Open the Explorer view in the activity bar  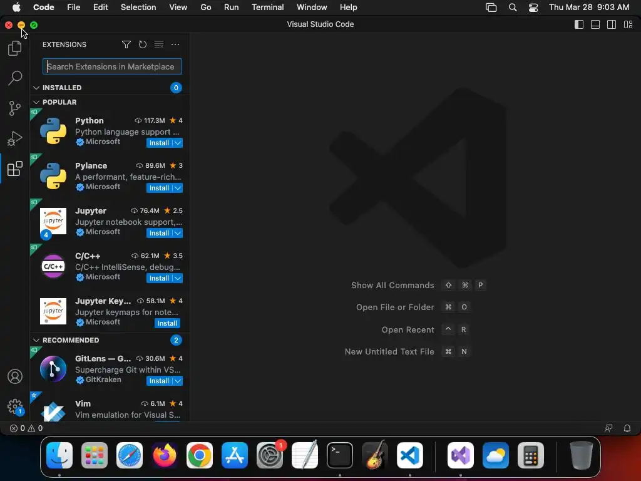15,48
